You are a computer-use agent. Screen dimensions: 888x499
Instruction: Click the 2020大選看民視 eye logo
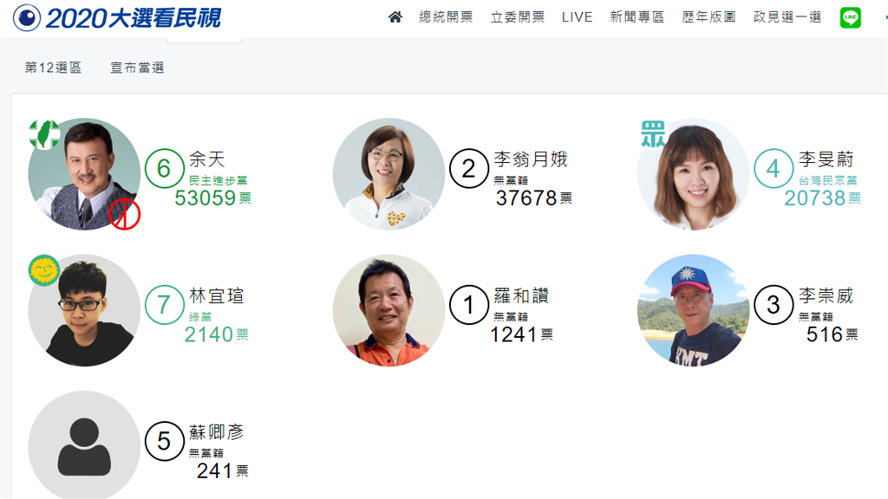27,17
